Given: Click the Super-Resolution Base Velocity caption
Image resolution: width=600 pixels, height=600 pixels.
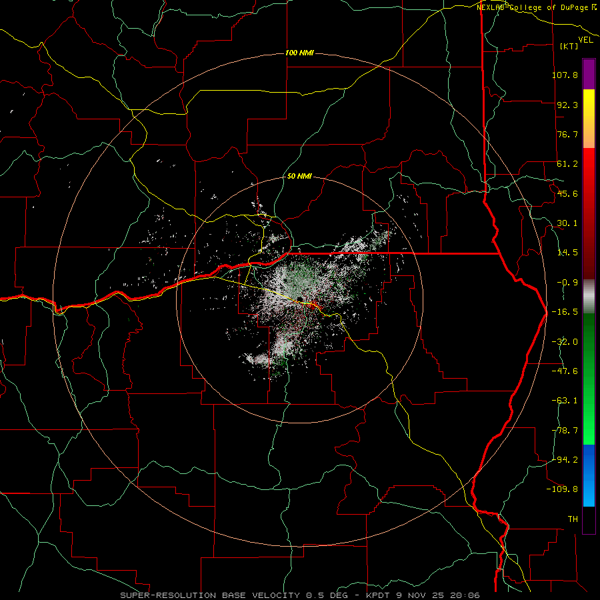Looking at the screenshot, I should click(299, 595).
